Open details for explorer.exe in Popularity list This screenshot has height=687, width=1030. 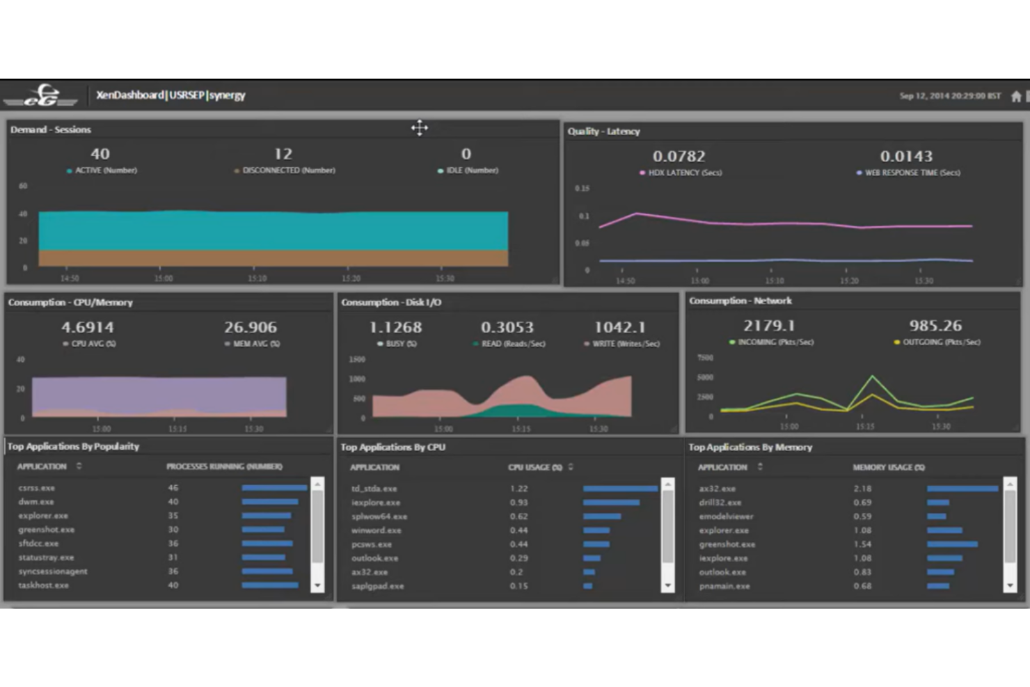pos(43,516)
